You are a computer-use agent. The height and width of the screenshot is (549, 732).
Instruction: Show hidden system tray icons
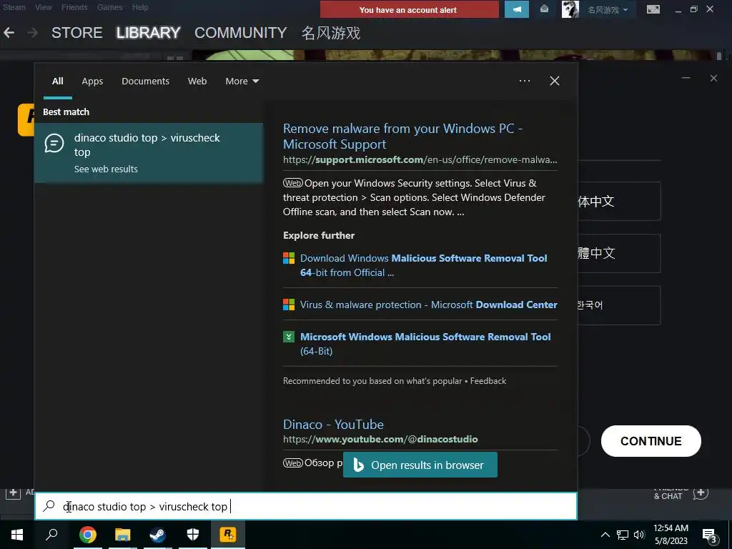point(605,535)
